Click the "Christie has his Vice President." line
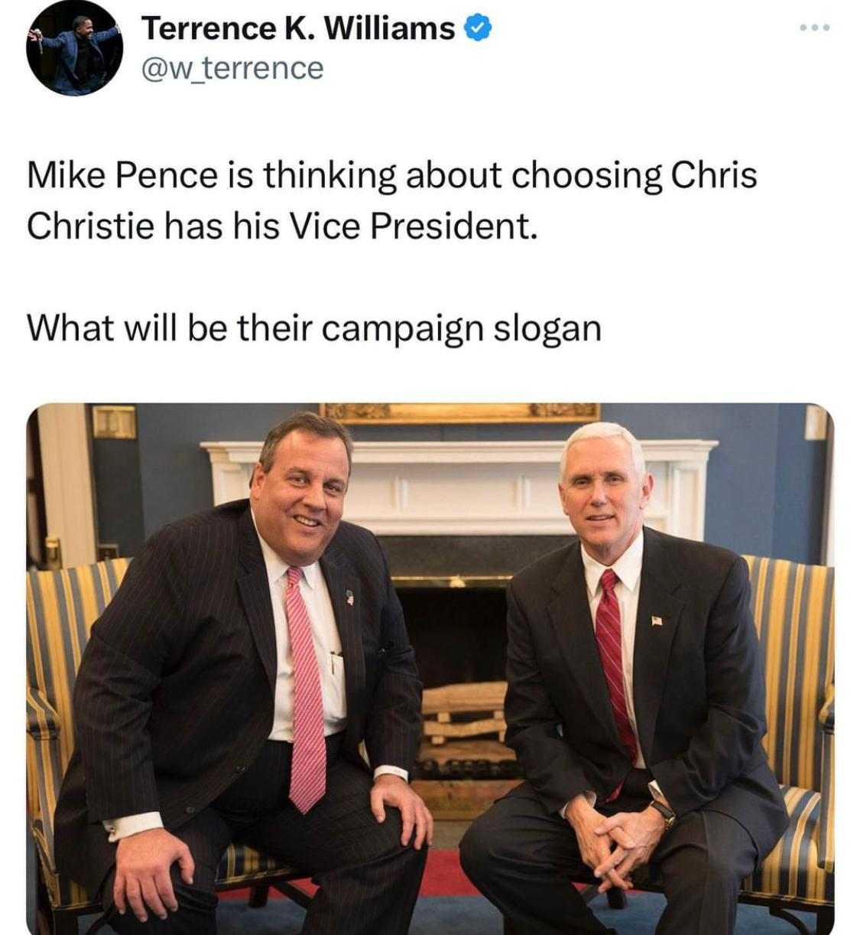This screenshot has width=860, height=935. point(282,226)
